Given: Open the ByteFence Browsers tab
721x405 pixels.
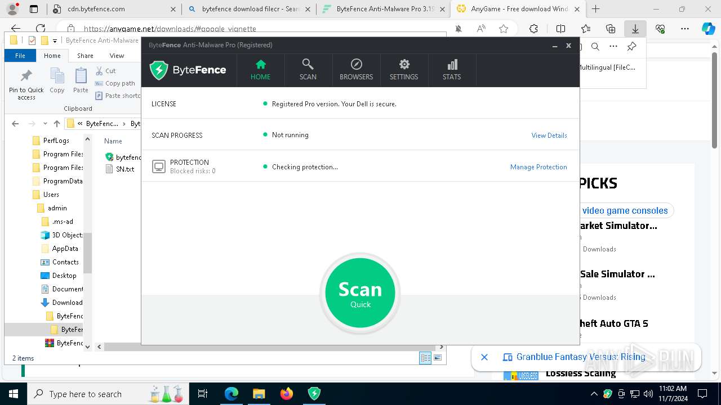Looking at the screenshot, I should (x=356, y=70).
